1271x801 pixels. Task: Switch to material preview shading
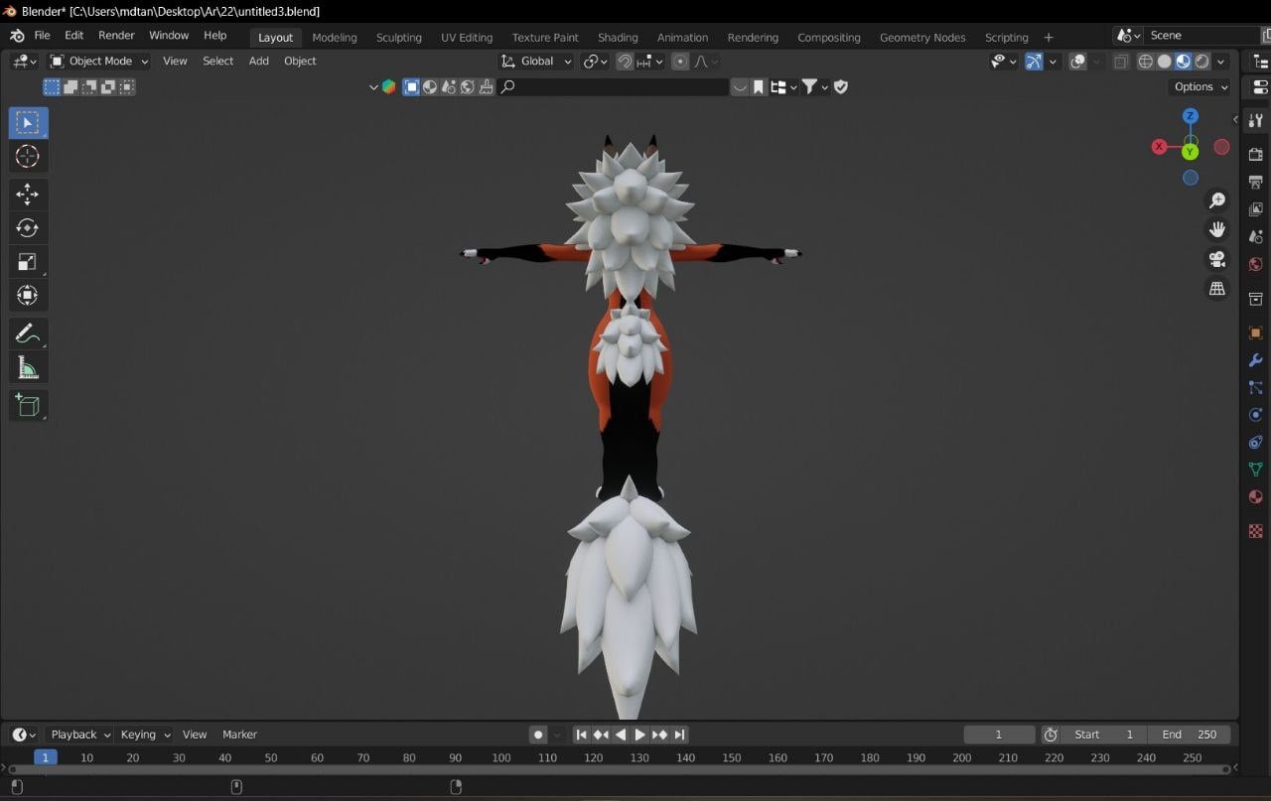click(1184, 62)
